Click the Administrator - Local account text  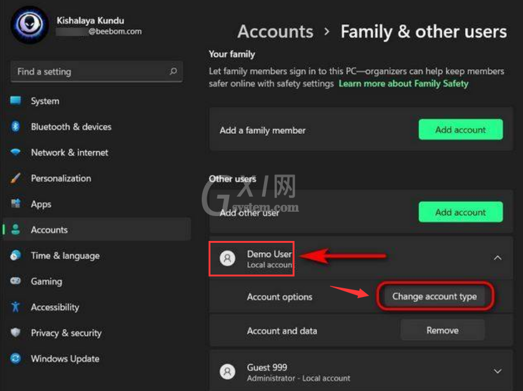coord(298,379)
